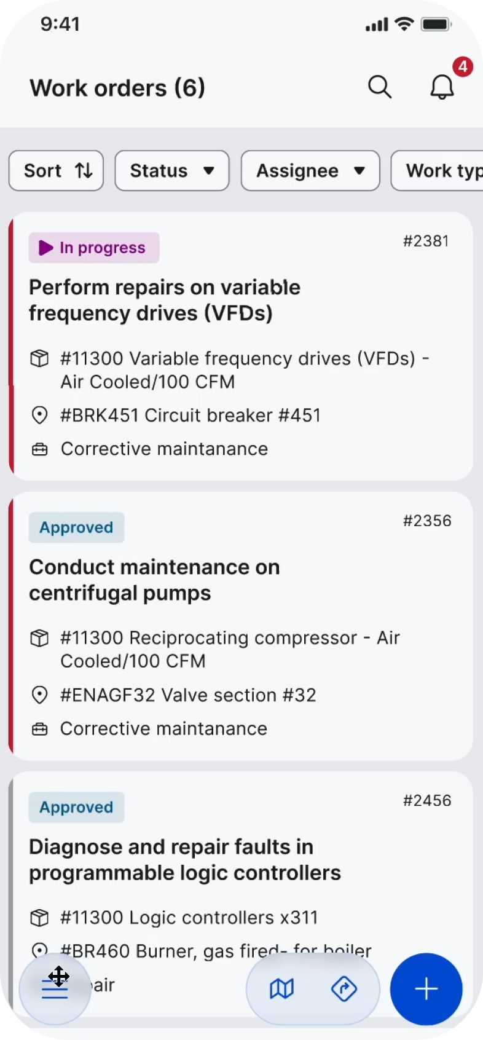Viewport: 483px width, 1040px height.
Task: Tap asset cube icon in order #2381
Action: 39,358
